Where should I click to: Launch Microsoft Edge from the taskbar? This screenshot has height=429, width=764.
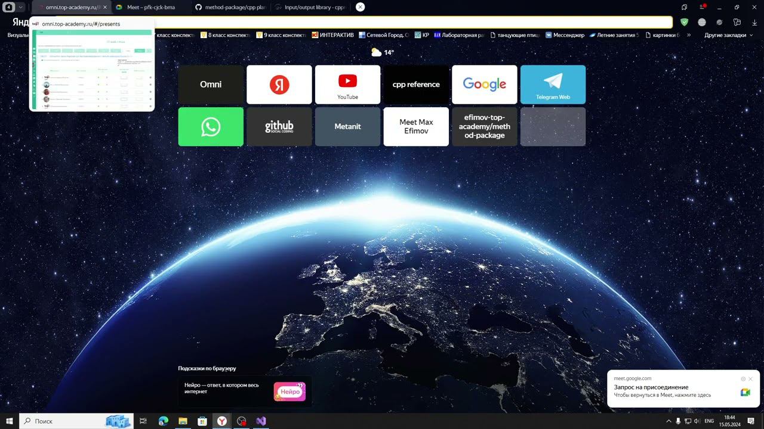[x=163, y=421]
